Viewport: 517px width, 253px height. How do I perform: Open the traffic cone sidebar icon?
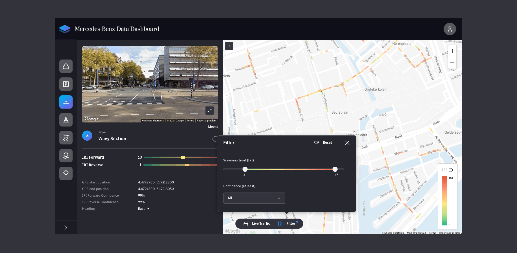tap(66, 120)
